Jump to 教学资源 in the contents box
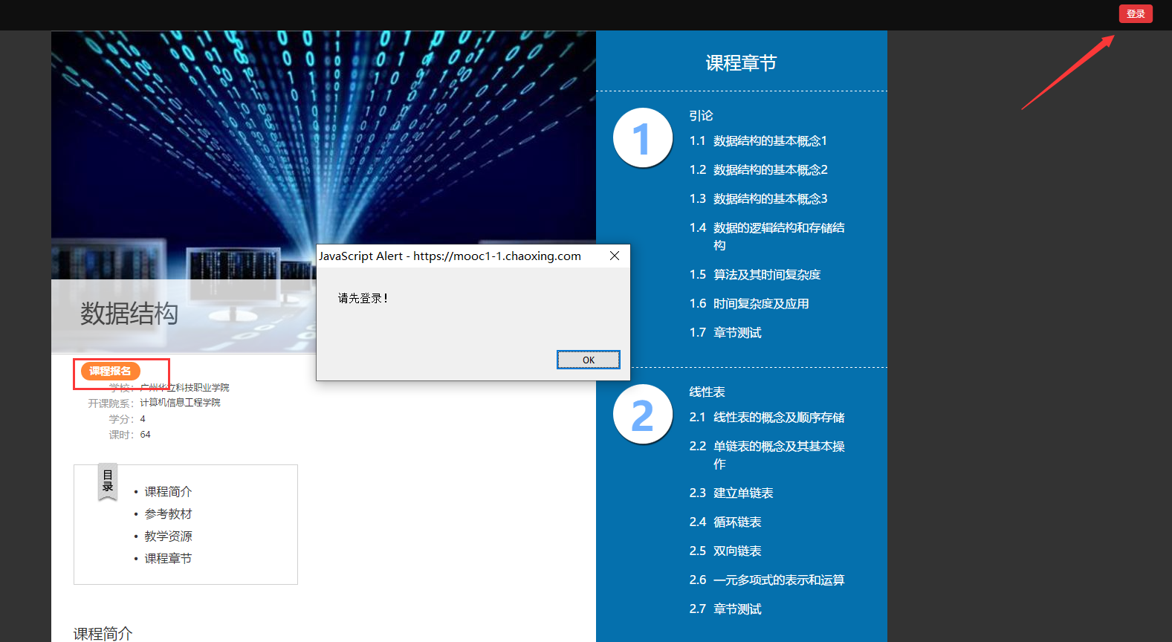Screen dimensions: 1172x642 point(168,536)
